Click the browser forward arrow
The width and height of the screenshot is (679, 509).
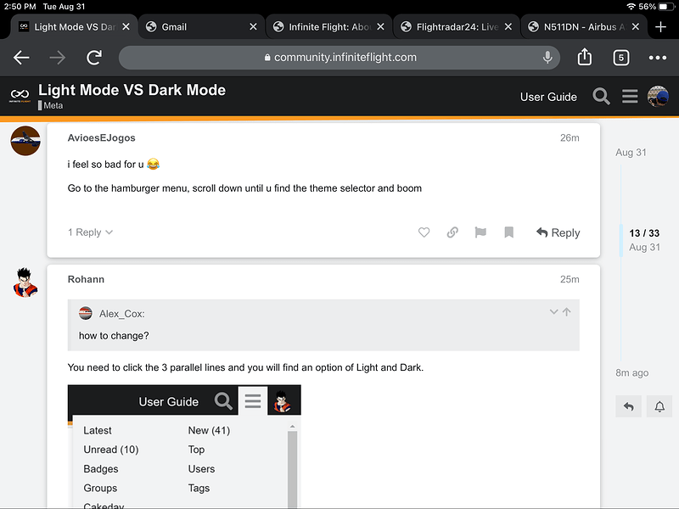[x=57, y=57]
